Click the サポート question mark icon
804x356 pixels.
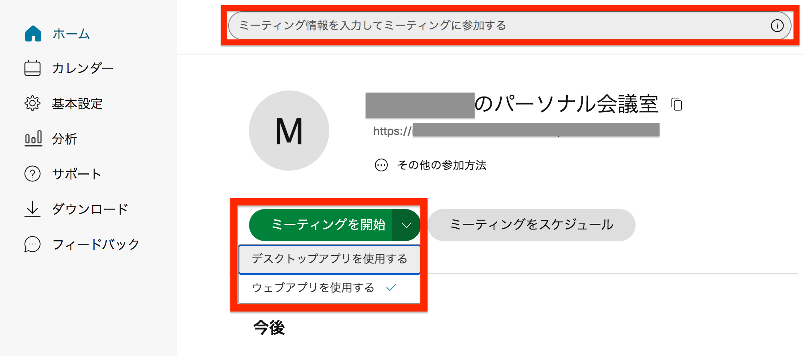pyautogui.click(x=32, y=174)
